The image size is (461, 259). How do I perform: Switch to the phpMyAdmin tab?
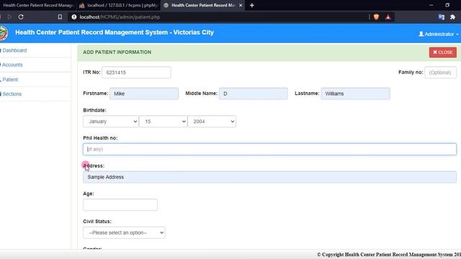[119, 5]
